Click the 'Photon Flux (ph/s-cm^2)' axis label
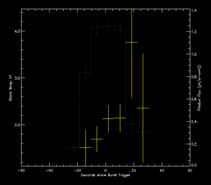 click(x=199, y=88)
